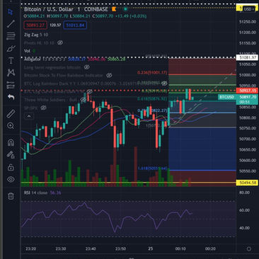Click the 0.236 Fibonacci level label

click(x=152, y=73)
